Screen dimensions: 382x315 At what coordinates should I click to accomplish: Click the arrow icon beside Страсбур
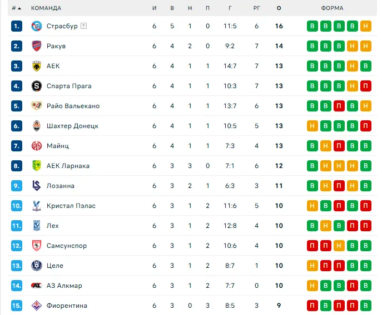(x=84, y=26)
